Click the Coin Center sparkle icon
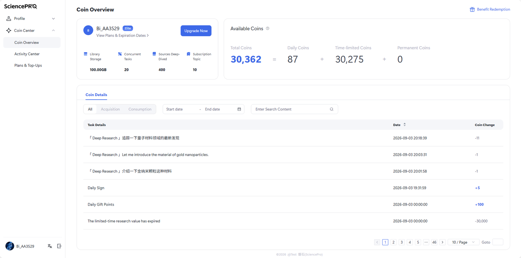 point(9,31)
